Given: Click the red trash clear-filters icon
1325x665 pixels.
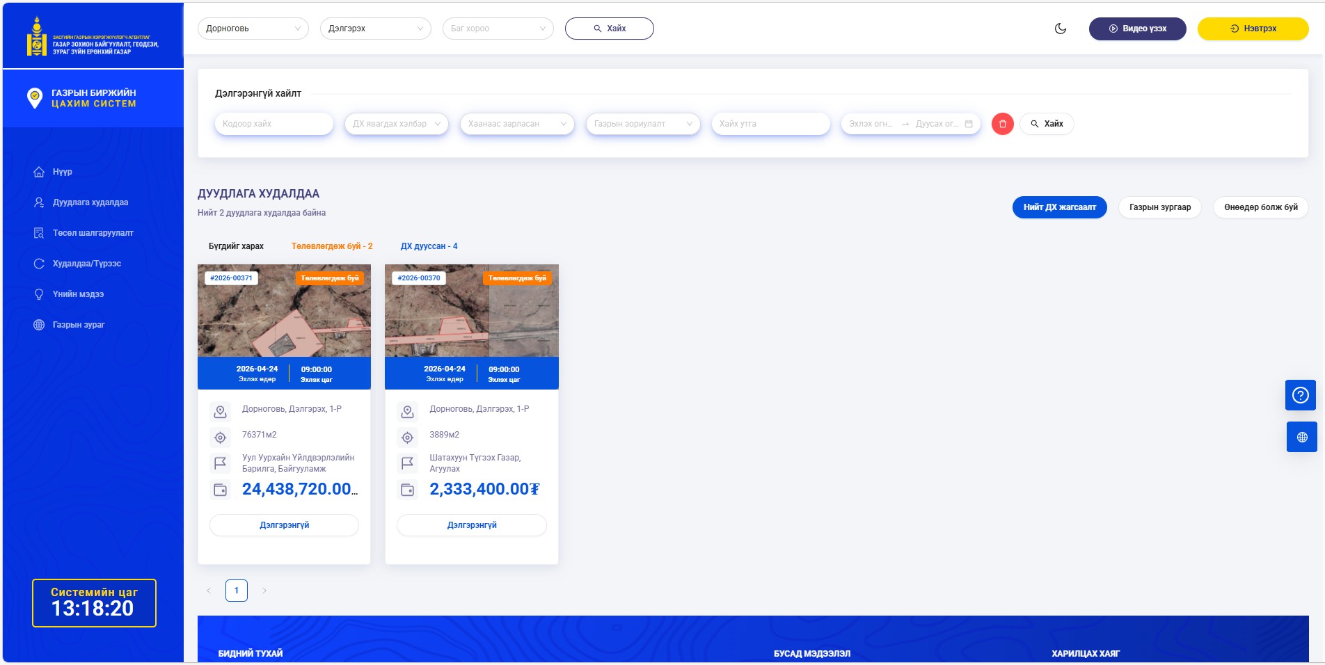Looking at the screenshot, I should coord(1002,124).
